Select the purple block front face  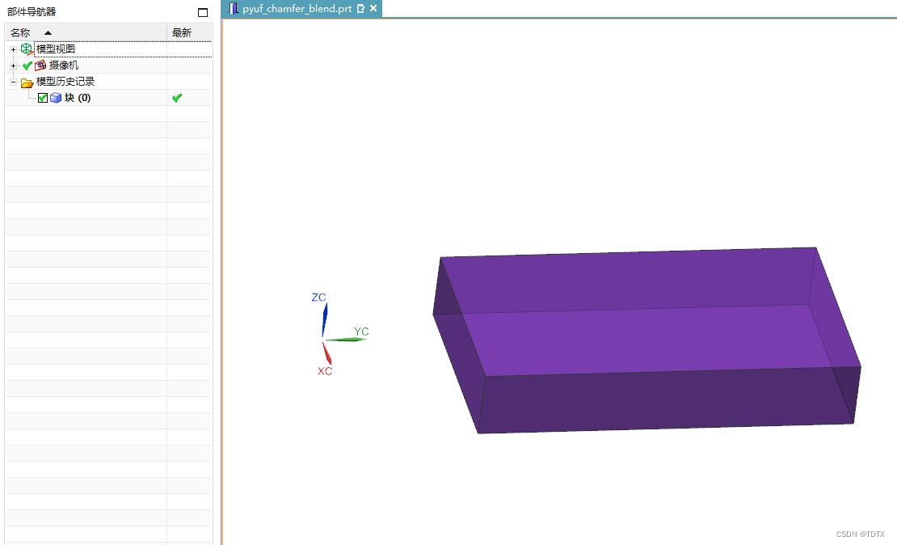point(669,399)
